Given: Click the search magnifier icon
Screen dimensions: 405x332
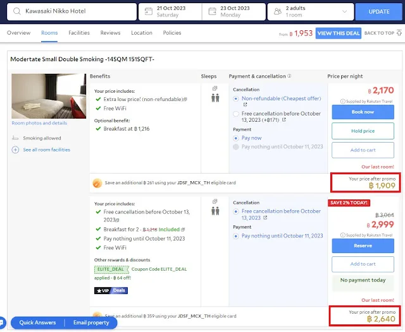Looking at the screenshot, I should pyautogui.click(x=17, y=11).
